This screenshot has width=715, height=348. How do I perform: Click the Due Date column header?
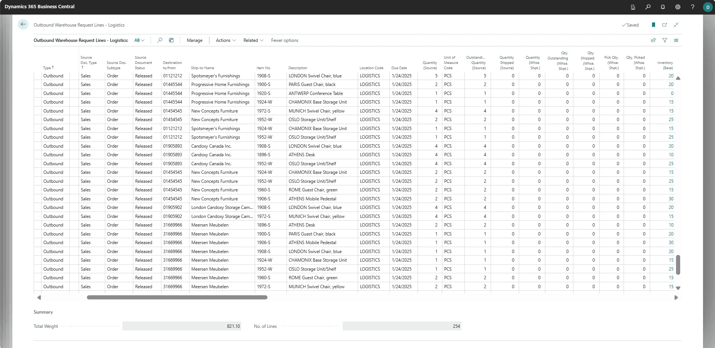(399, 68)
